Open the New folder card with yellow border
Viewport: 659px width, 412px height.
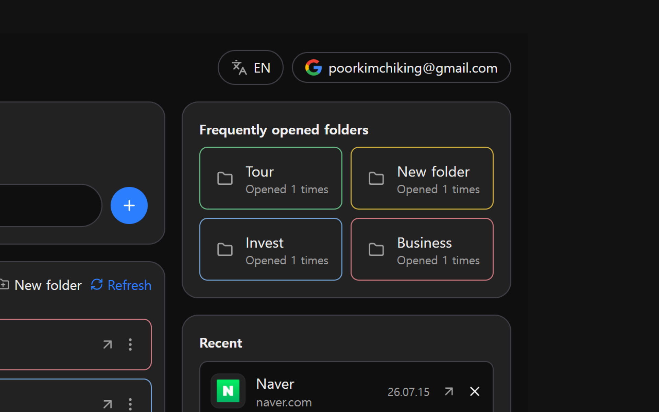(x=422, y=178)
